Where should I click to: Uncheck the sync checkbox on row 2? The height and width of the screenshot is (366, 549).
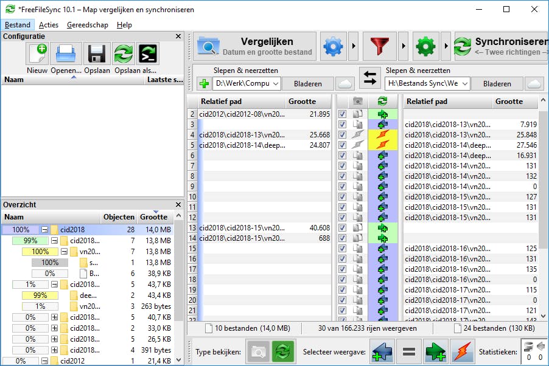pyautogui.click(x=342, y=114)
